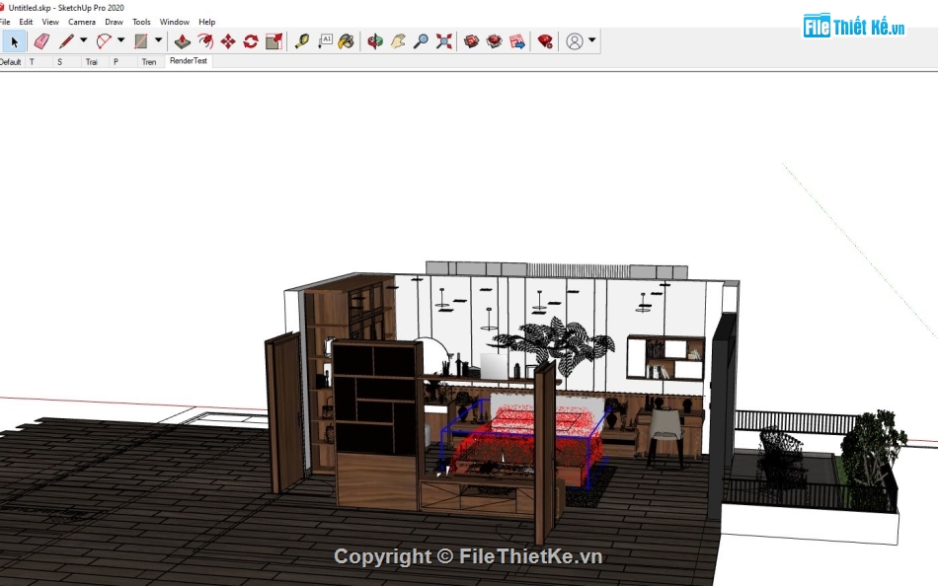
Task: Expand the Line tool dropdown arrow
Action: click(83, 40)
